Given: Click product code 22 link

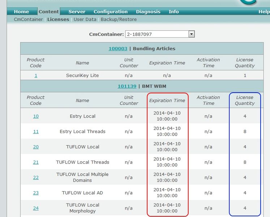Looking at the screenshot, I should click(36, 177).
